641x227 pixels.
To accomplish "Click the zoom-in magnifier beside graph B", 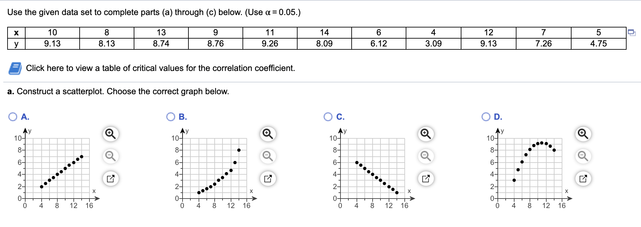I will pyautogui.click(x=268, y=133).
